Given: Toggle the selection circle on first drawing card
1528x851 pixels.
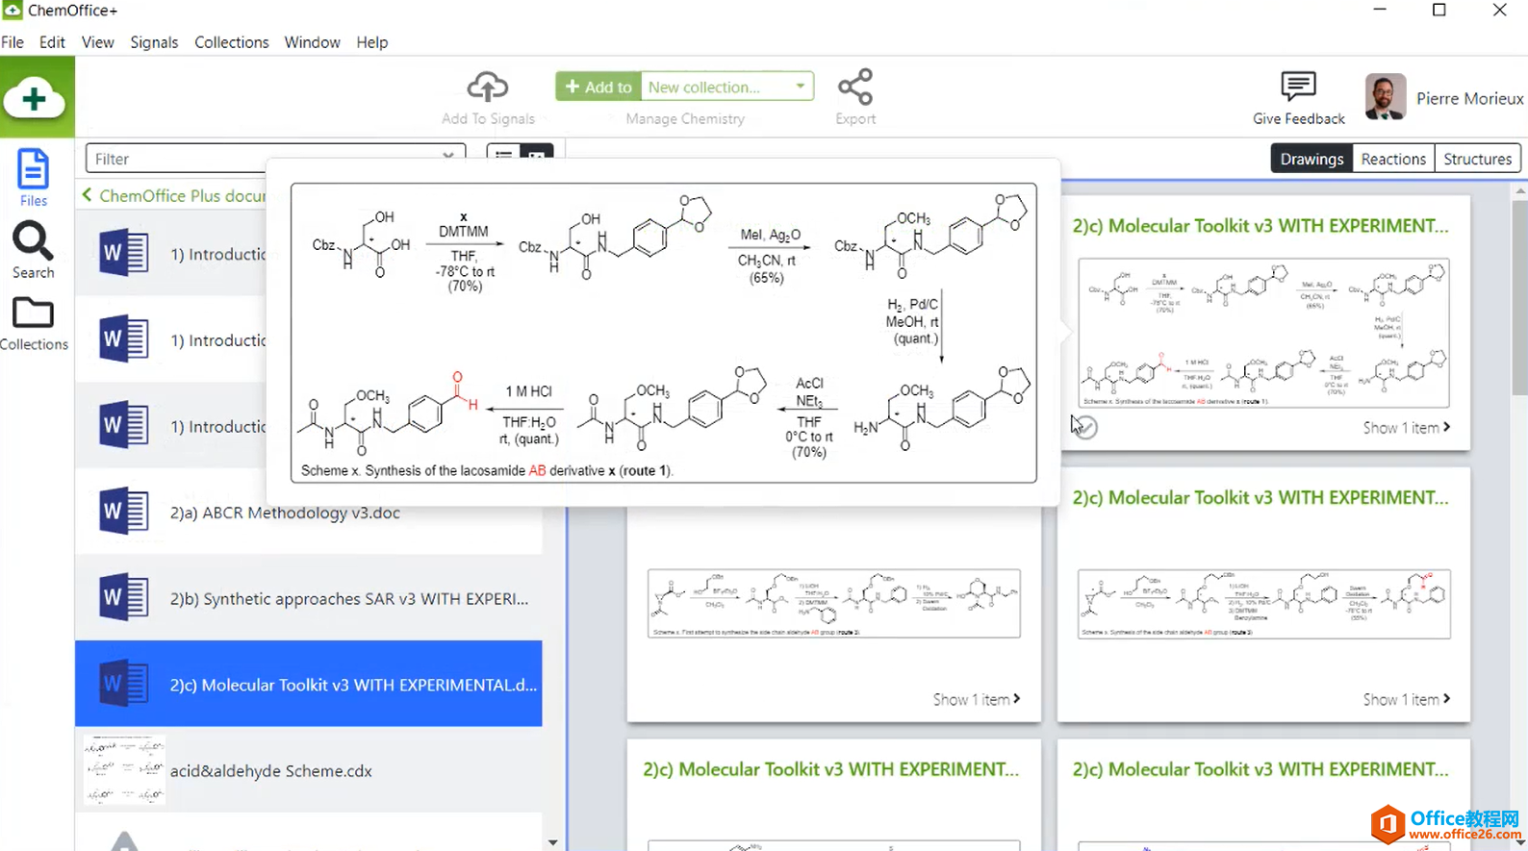Looking at the screenshot, I should (1085, 427).
